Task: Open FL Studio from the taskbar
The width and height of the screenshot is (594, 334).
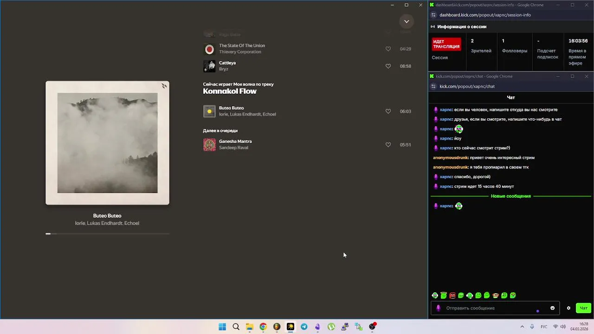Action: pyautogui.click(x=277, y=327)
